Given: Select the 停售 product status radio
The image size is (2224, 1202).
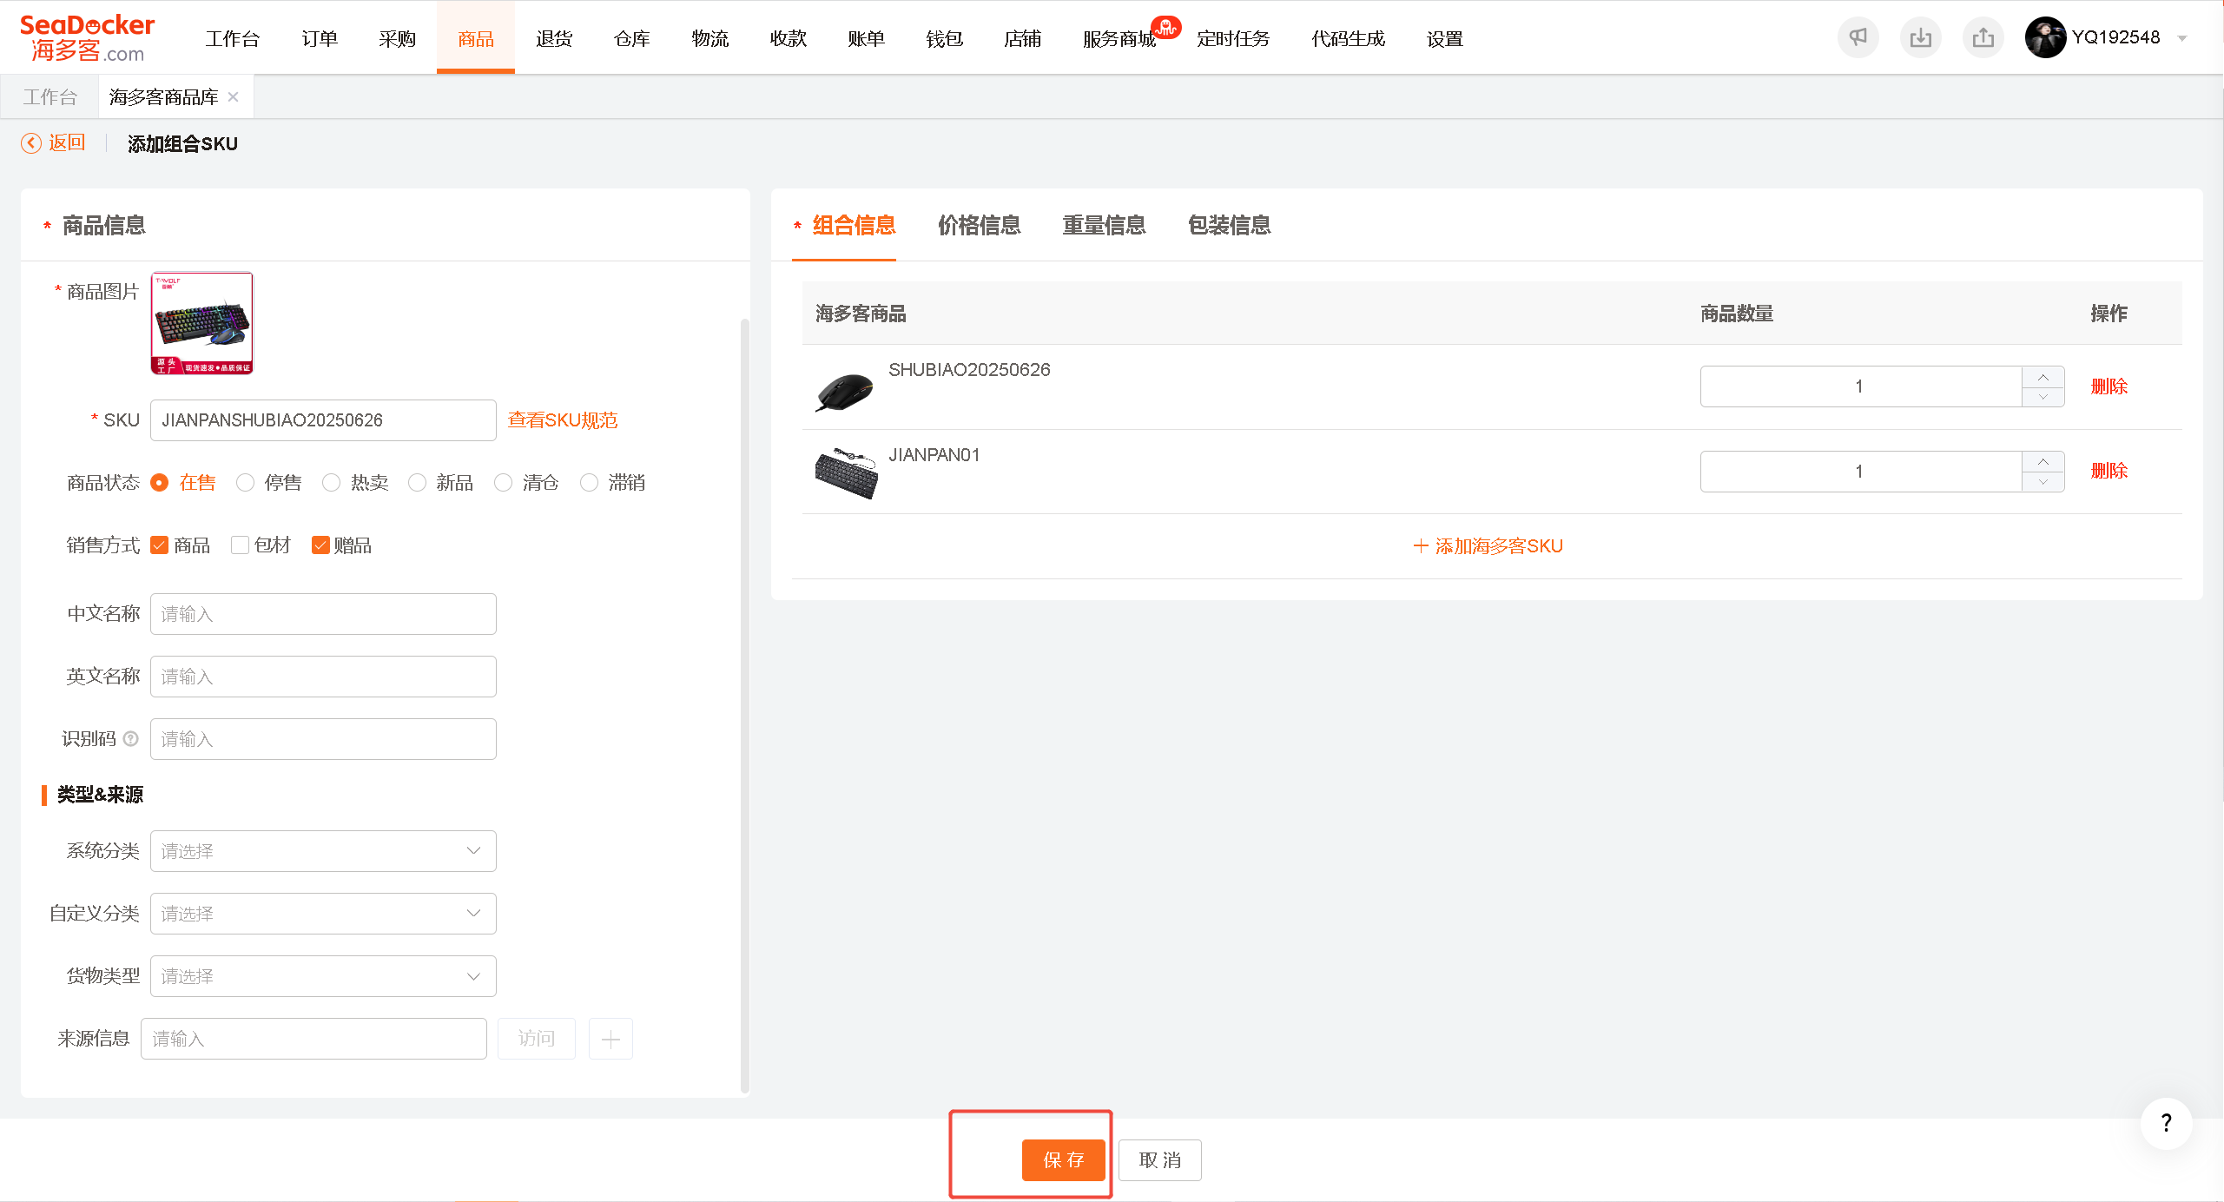Looking at the screenshot, I should coord(245,483).
